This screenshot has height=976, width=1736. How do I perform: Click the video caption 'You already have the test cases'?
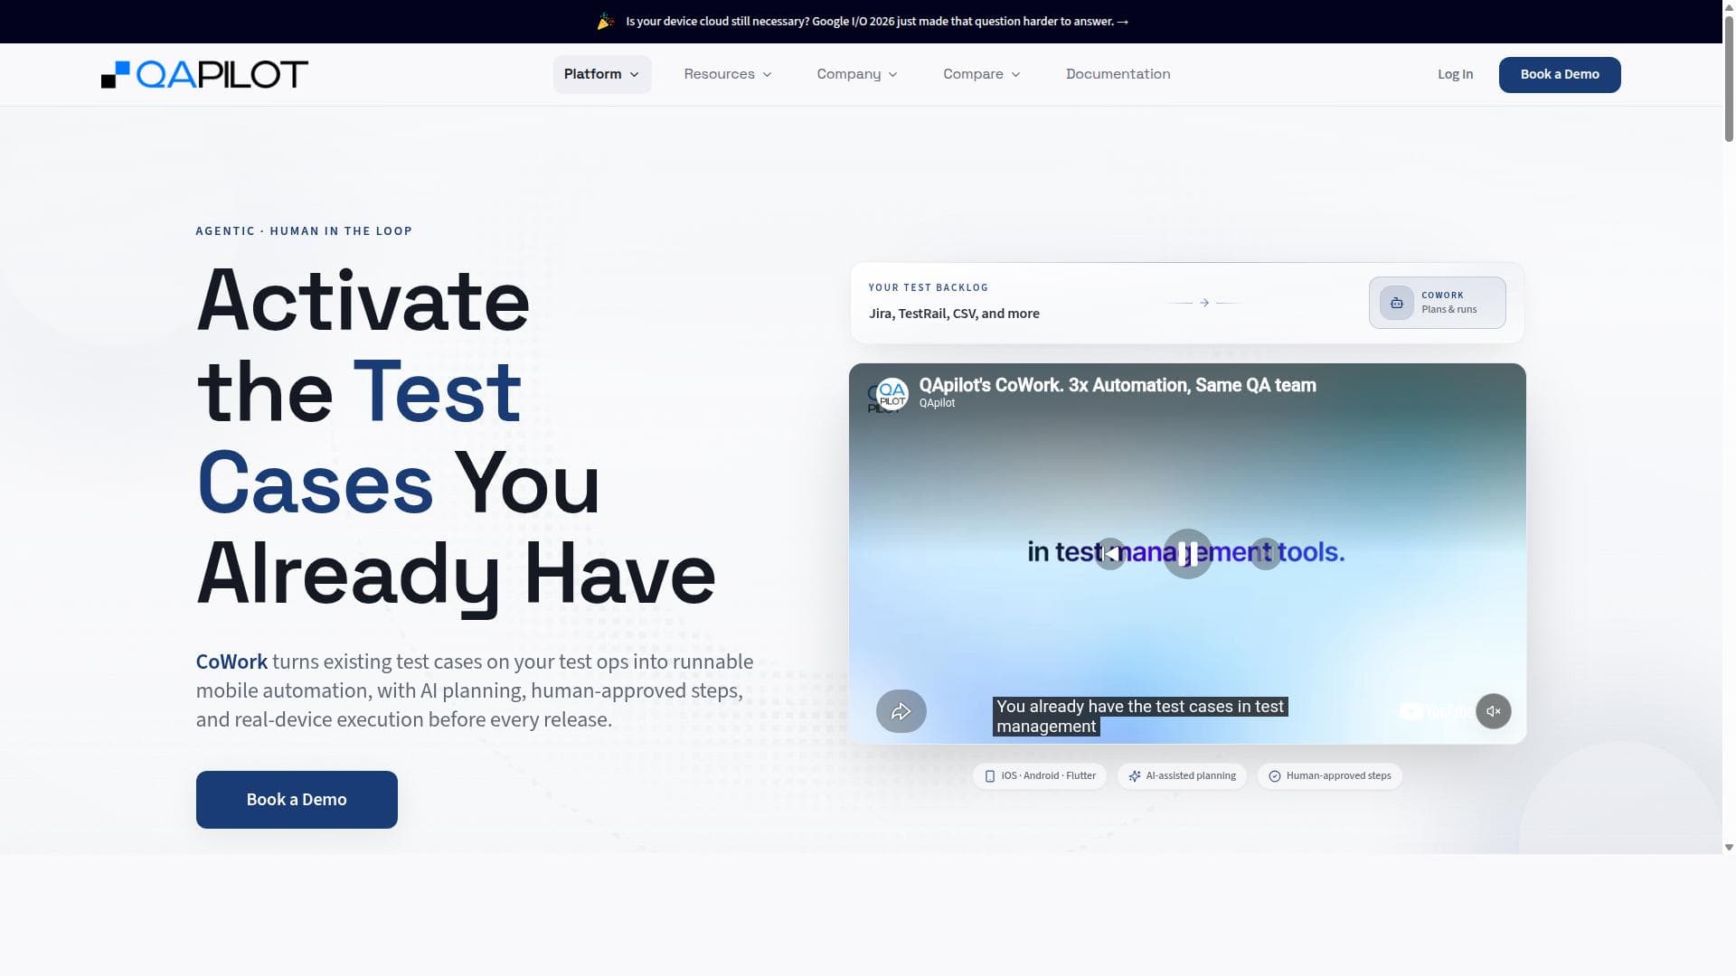1139,717
